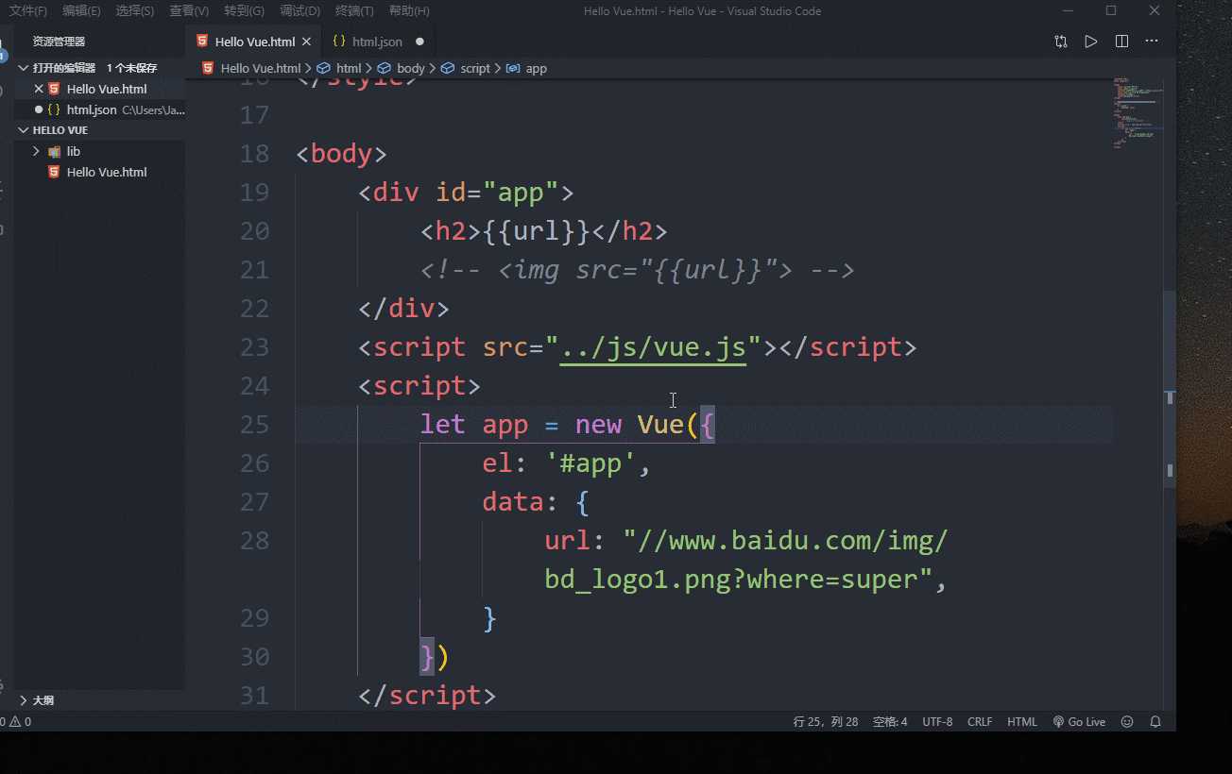Image resolution: width=1232 pixels, height=774 pixels.
Task: Open the Selection menu (选择)
Action: tap(135, 11)
